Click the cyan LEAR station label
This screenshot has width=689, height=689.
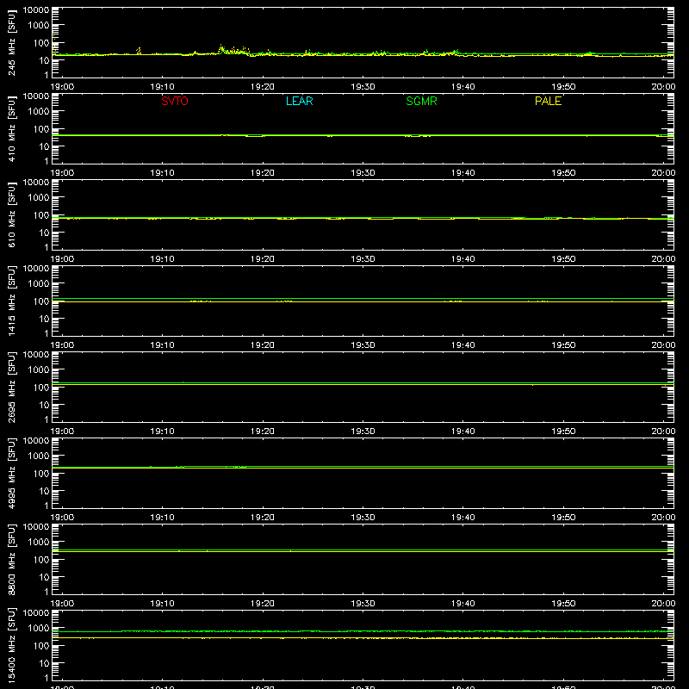click(299, 101)
